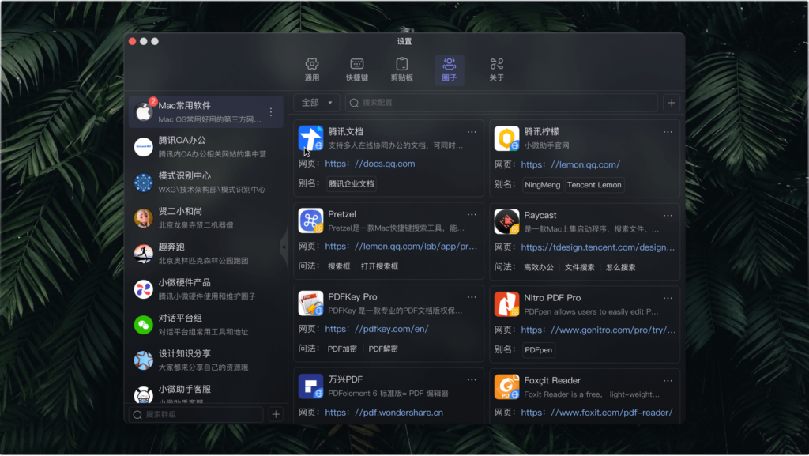Open the 小微硬件产品 group avatar
809x456 pixels.
(x=144, y=289)
